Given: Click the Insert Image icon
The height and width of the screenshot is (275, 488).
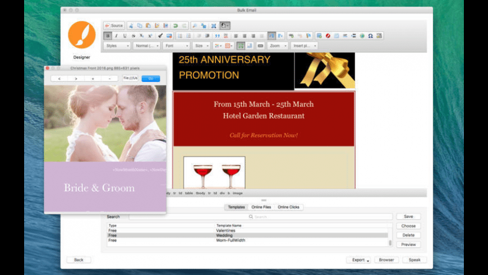Looking at the screenshot, I should (319, 36).
